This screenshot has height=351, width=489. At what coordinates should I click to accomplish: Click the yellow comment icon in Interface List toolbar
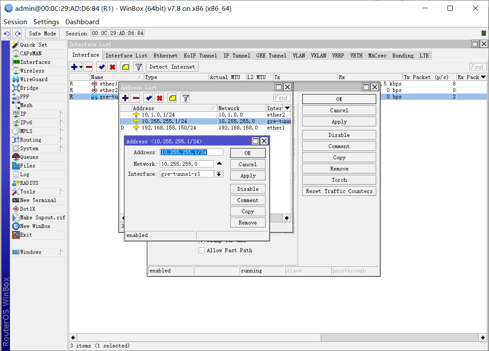[x=125, y=67]
